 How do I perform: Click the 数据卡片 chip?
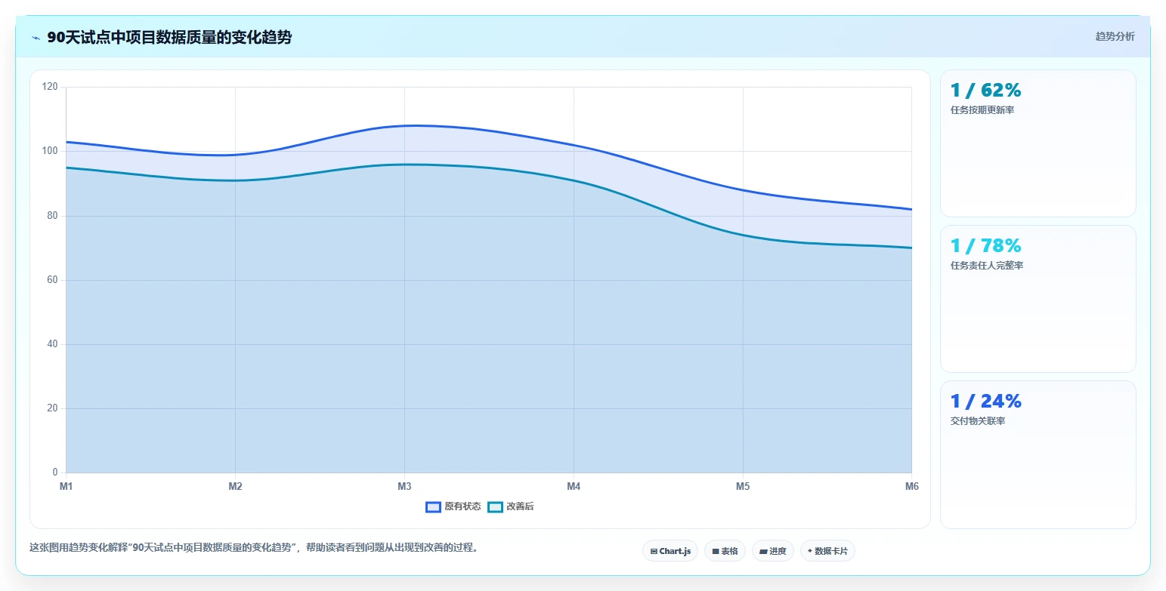(x=827, y=551)
